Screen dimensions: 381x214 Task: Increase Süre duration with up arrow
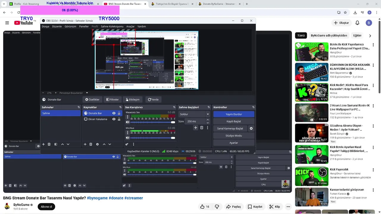coord(207,120)
